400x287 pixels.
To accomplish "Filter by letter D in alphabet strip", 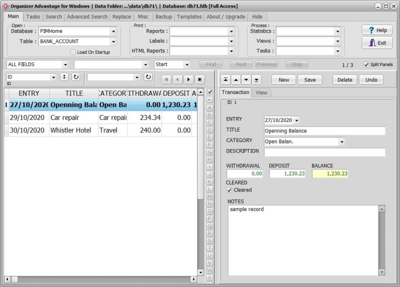I will (x=209, y=130).
